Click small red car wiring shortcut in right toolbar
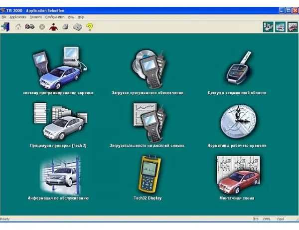299x230 pixels. [x=293, y=27]
